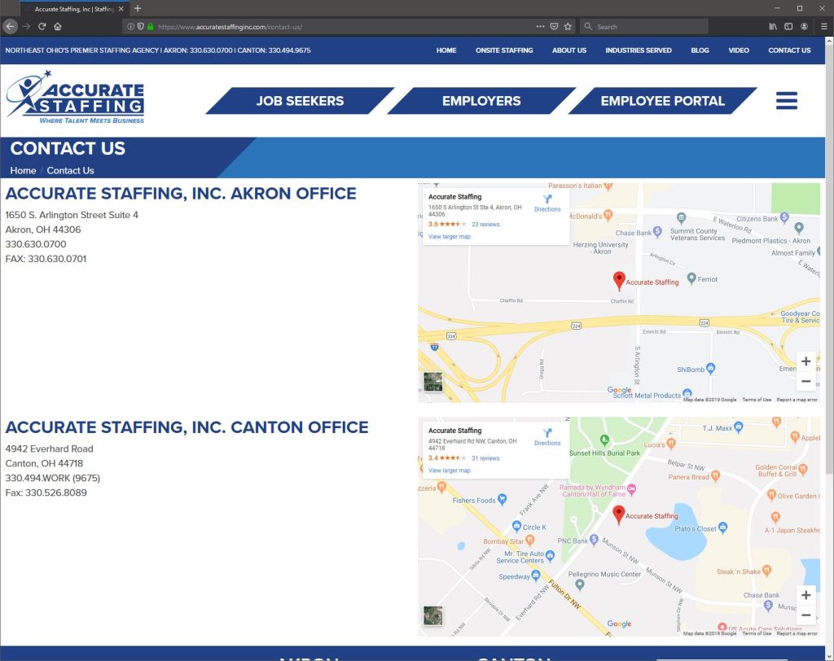Select the Fishers Foods marker
Viewport: 834px width, 661px height.
[502, 499]
